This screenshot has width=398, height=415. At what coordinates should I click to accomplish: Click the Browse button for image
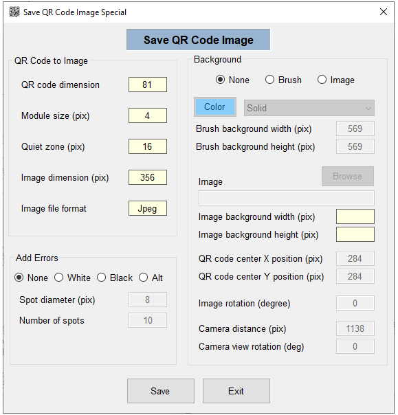348,177
